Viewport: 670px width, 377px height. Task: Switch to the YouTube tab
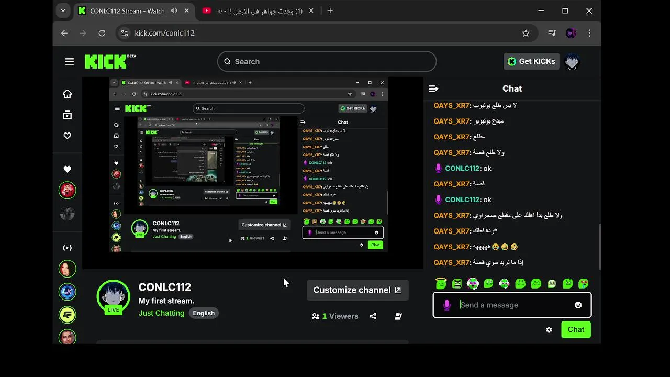(x=259, y=10)
